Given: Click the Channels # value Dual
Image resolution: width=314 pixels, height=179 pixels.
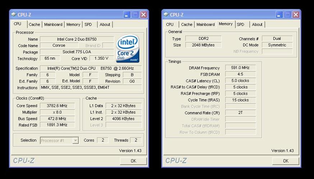Looking at the screenshot, I should click(x=277, y=38).
